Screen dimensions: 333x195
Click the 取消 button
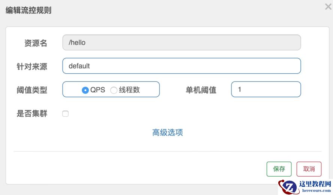[x=309, y=169]
